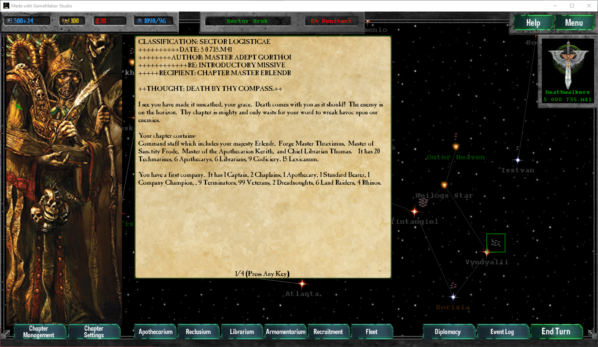The image size is (598, 347).
Task: End the current turn
Action: (555, 331)
